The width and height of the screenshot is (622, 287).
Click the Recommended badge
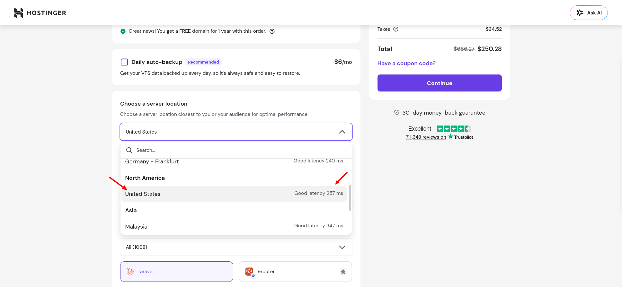click(203, 62)
